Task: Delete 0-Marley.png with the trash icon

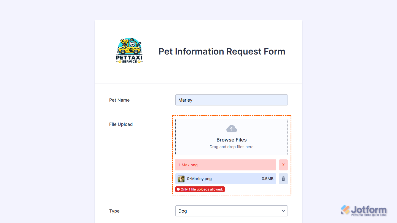Action: (x=283, y=179)
